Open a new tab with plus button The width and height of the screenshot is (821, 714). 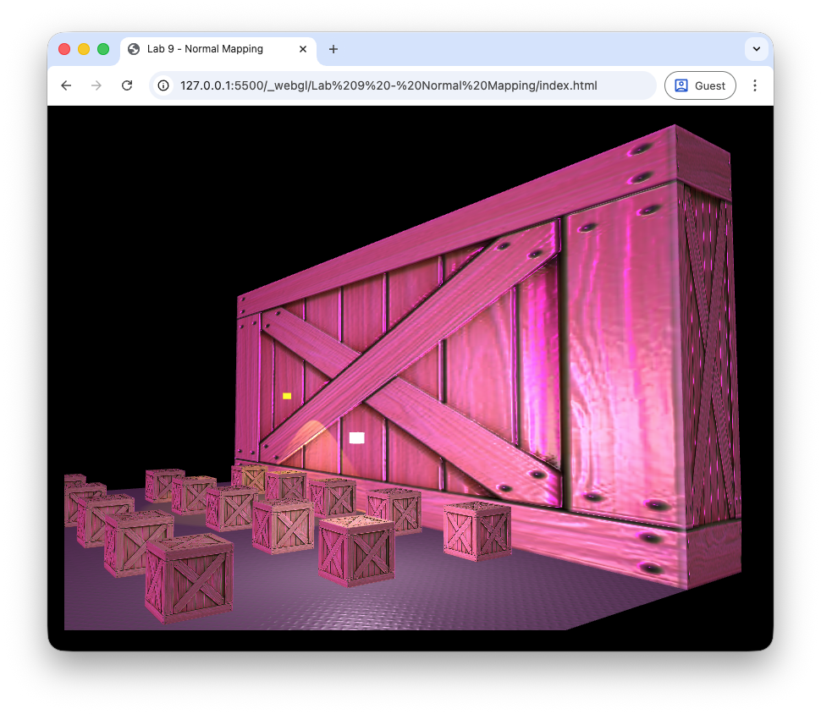tap(333, 49)
